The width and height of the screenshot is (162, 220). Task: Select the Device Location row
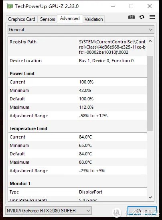coord(78,61)
